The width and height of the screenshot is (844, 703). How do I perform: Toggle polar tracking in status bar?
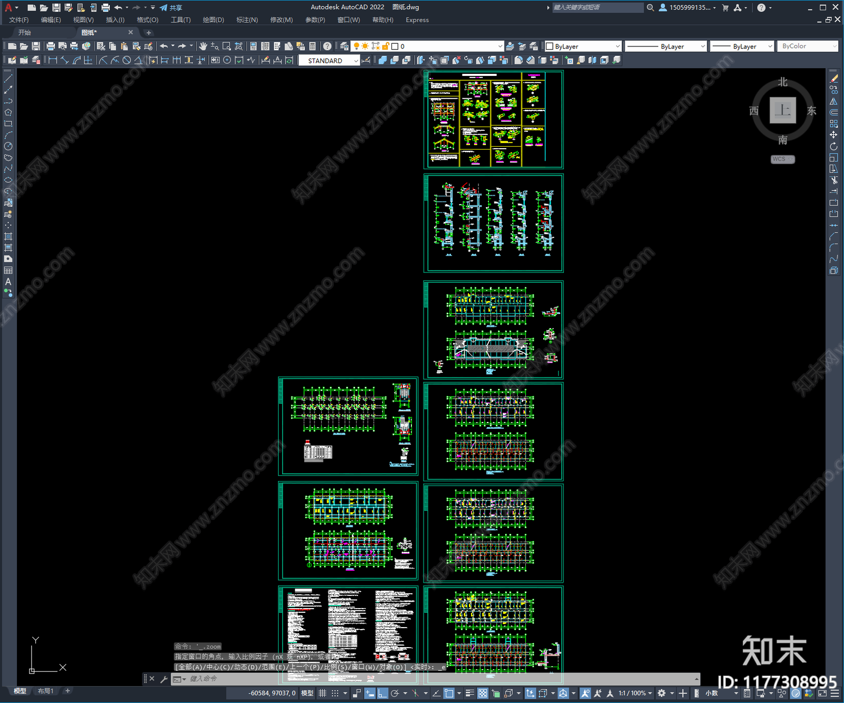tap(395, 693)
